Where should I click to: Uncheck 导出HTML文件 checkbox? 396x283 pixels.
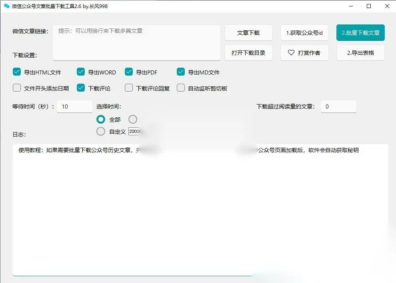pyautogui.click(x=17, y=72)
